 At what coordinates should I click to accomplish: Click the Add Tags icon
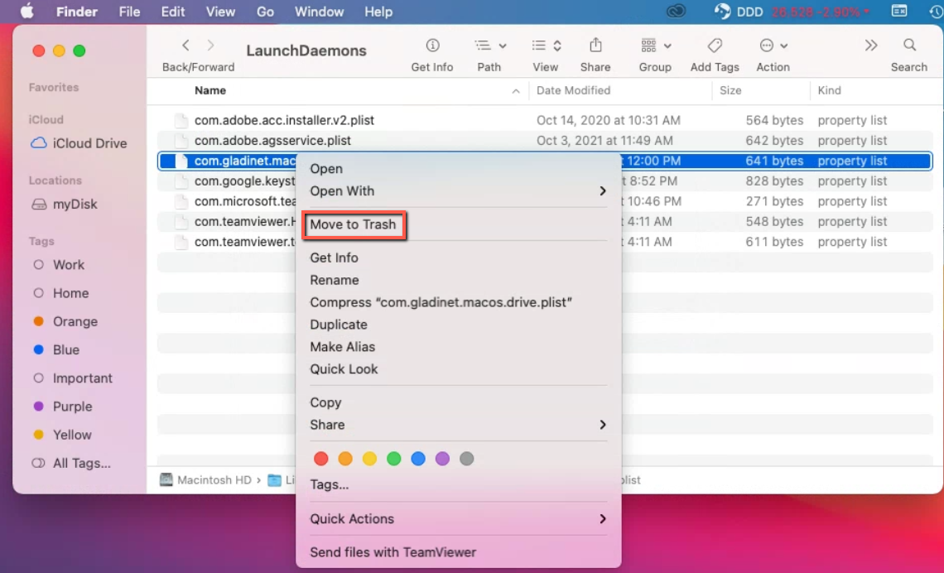[x=715, y=46]
